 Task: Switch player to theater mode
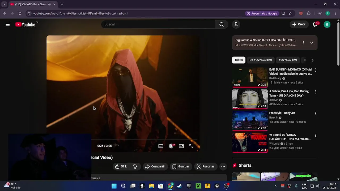pos(181,146)
